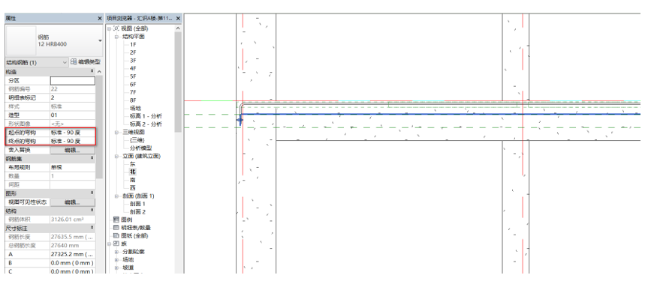Click the 族 (Families) icon in browser
The image size is (648, 296).
(116, 244)
